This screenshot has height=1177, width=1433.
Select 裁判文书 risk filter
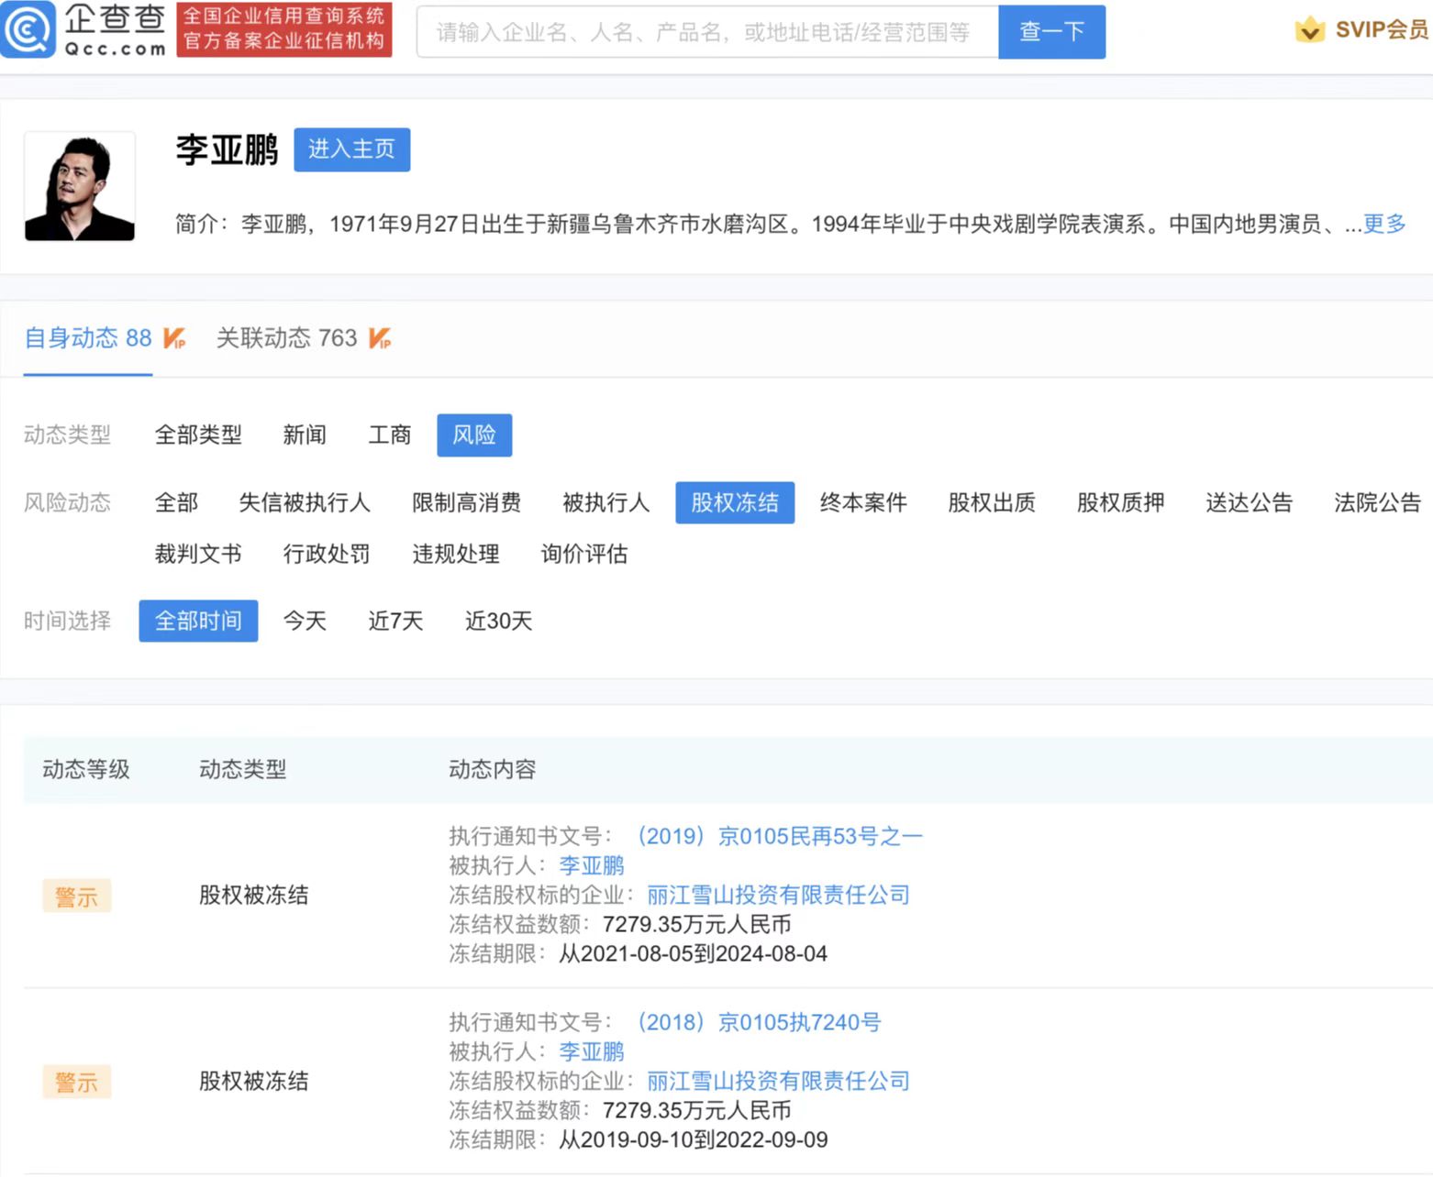coord(198,554)
